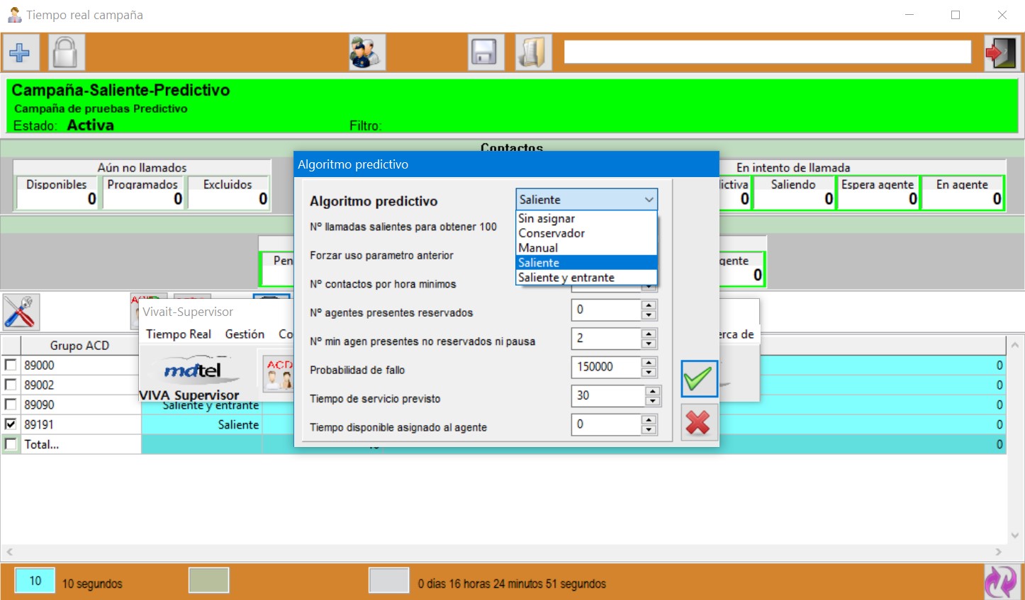Click the table's vertical scrollbar up arrow

pyautogui.click(x=1014, y=345)
